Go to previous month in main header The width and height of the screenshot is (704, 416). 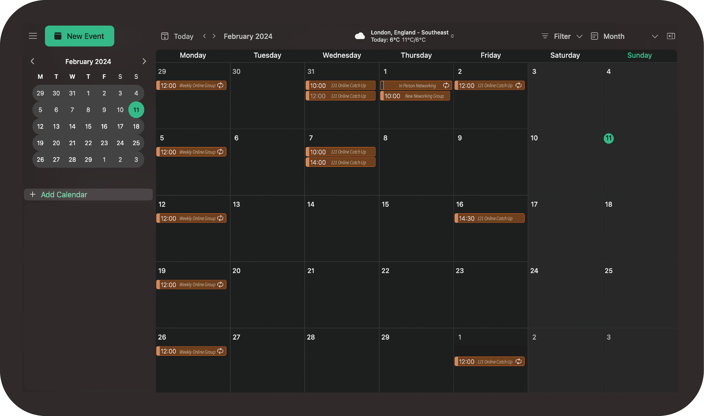click(x=204, y=36)
